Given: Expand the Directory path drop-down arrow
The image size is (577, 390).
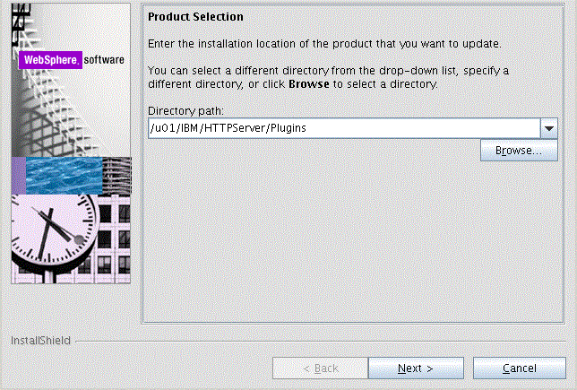Looking at the screenshot, I should pyautogui.click(x=550, y=128).
